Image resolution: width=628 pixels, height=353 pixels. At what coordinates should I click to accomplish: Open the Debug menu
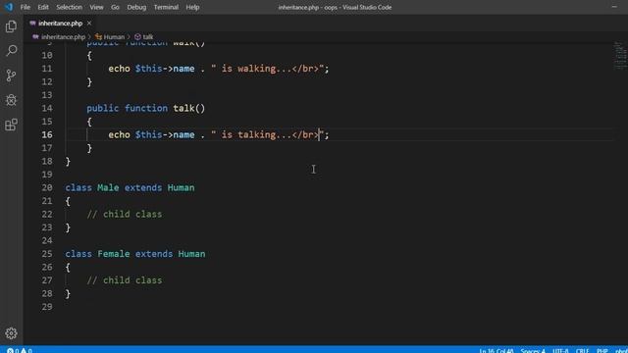click(x=136, y=7)
